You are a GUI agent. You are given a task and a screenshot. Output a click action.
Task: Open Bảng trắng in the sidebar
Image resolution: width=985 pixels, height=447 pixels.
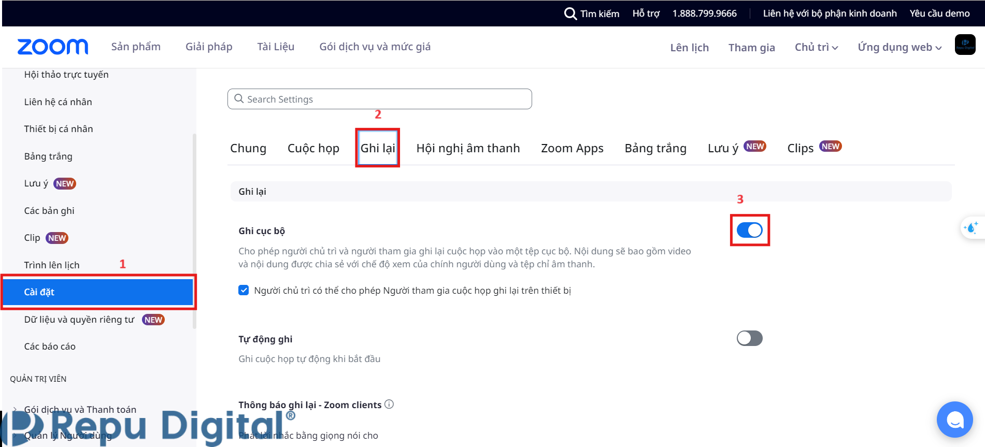pyautogui.click(x=48, y=156)
